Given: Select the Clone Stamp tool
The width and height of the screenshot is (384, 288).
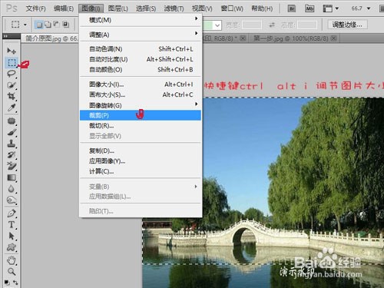Looking at the screenshot, I should coord(12,144).
